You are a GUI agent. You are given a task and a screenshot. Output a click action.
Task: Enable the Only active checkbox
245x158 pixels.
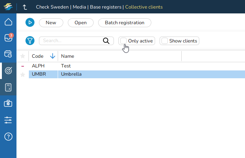[x=124, y=41]
